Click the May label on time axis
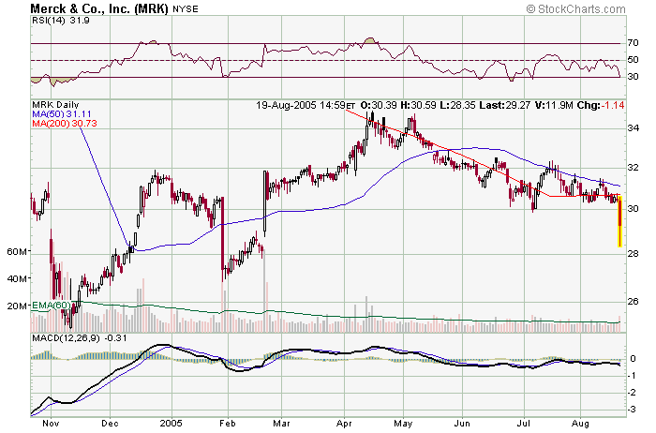The width and height of the screenshot is (656, 433). pos(404,424)
